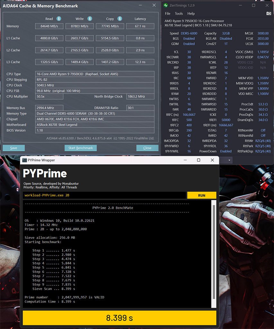Click the Sieve allocation: 256.0 MB line
This screenshot has height=329, width=274.
tap(50, 238)
